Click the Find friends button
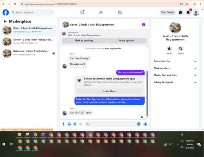Image resolution: width=204 pixels, height=157 pixels. click(x=168, y=12)
